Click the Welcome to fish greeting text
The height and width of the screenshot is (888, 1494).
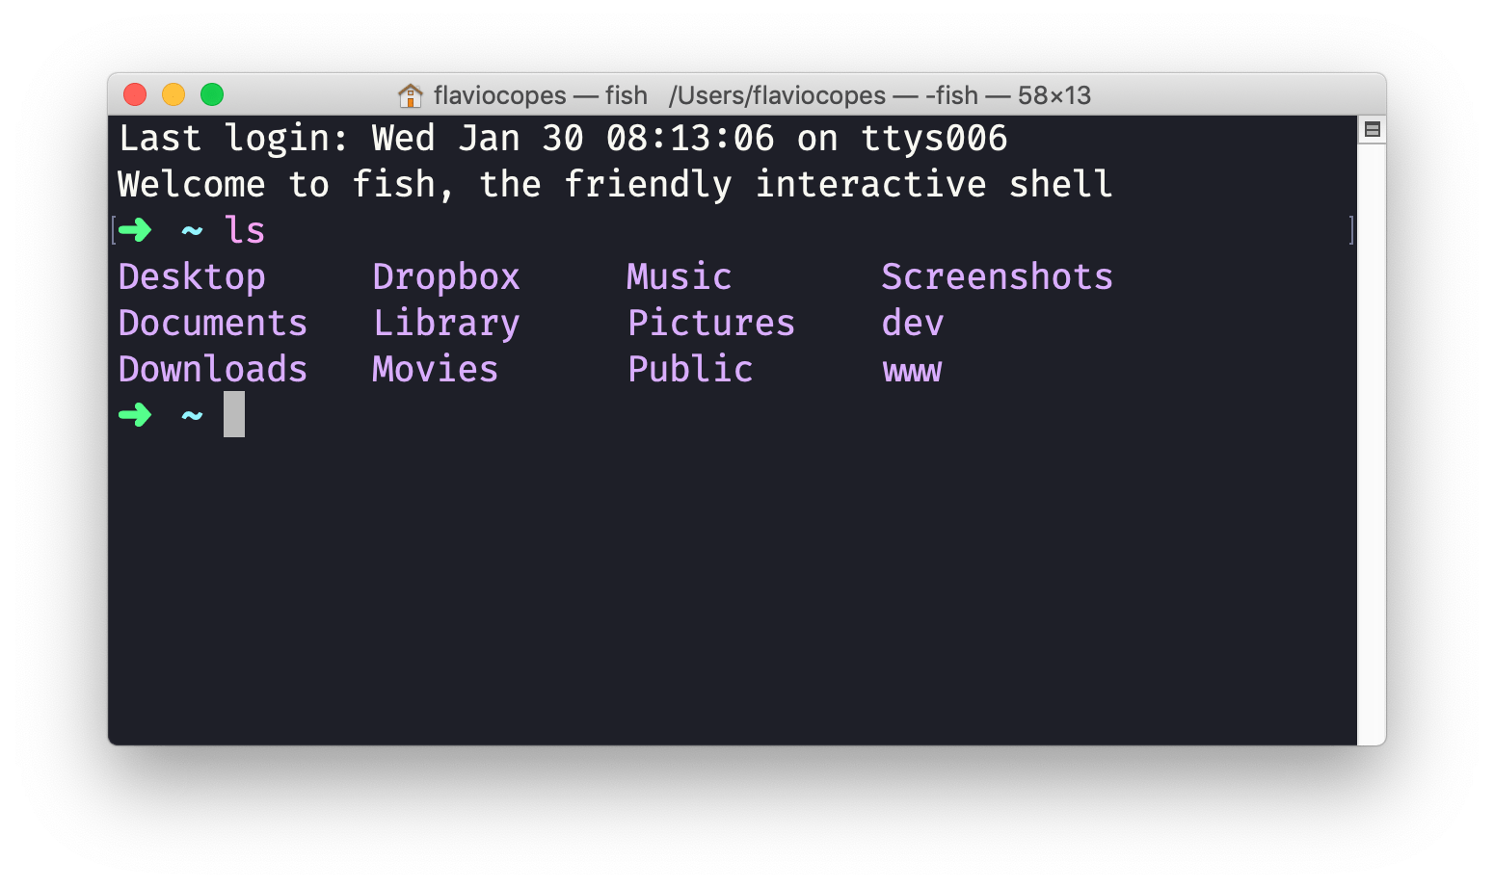coord(615,184)
